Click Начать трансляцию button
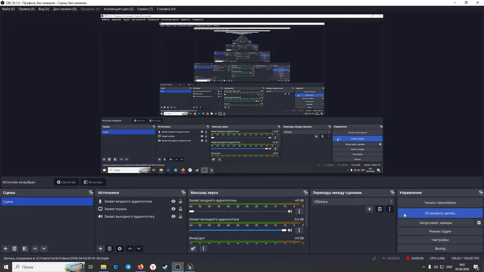484x272 pixels. (440, 203)
